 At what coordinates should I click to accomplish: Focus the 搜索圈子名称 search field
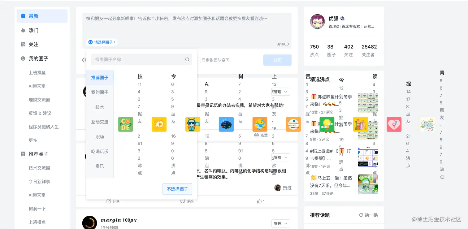pyautogui.click(x=141, y=59)
